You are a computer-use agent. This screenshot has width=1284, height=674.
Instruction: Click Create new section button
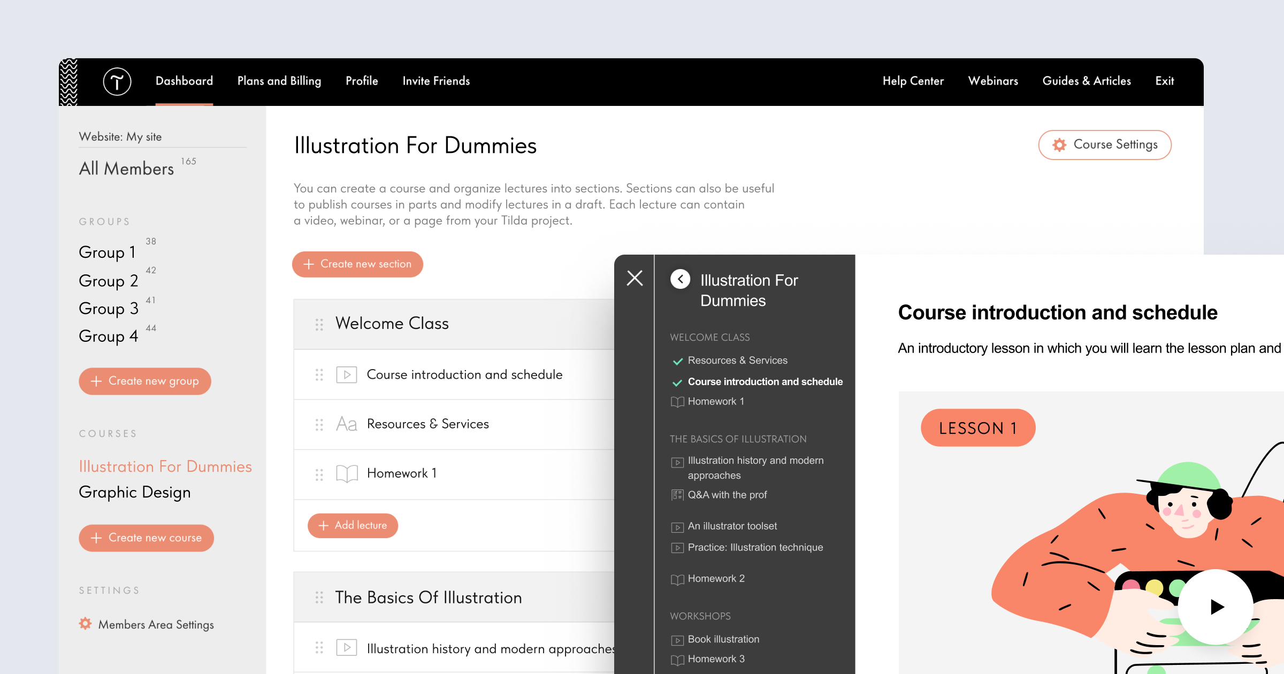357,264
